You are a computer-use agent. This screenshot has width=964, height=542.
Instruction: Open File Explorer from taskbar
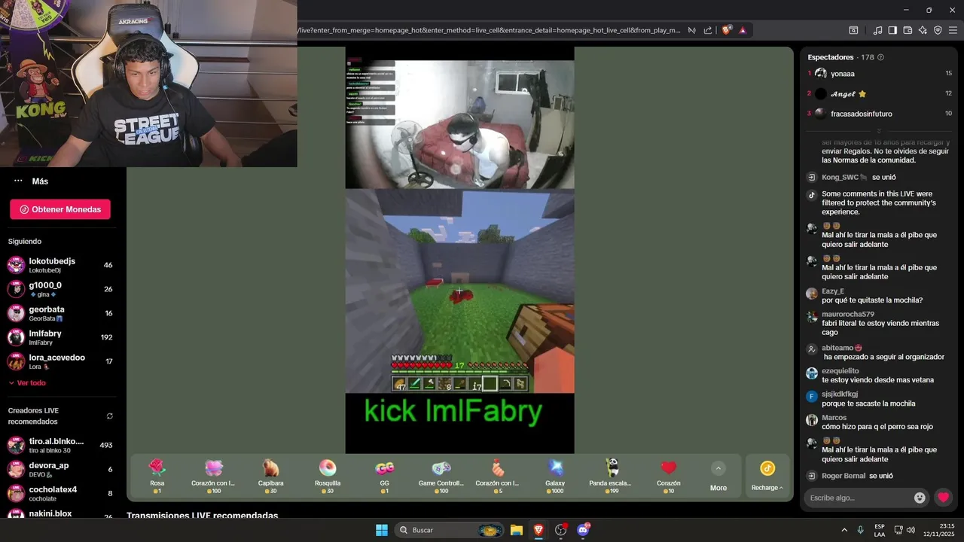[517, 530]
